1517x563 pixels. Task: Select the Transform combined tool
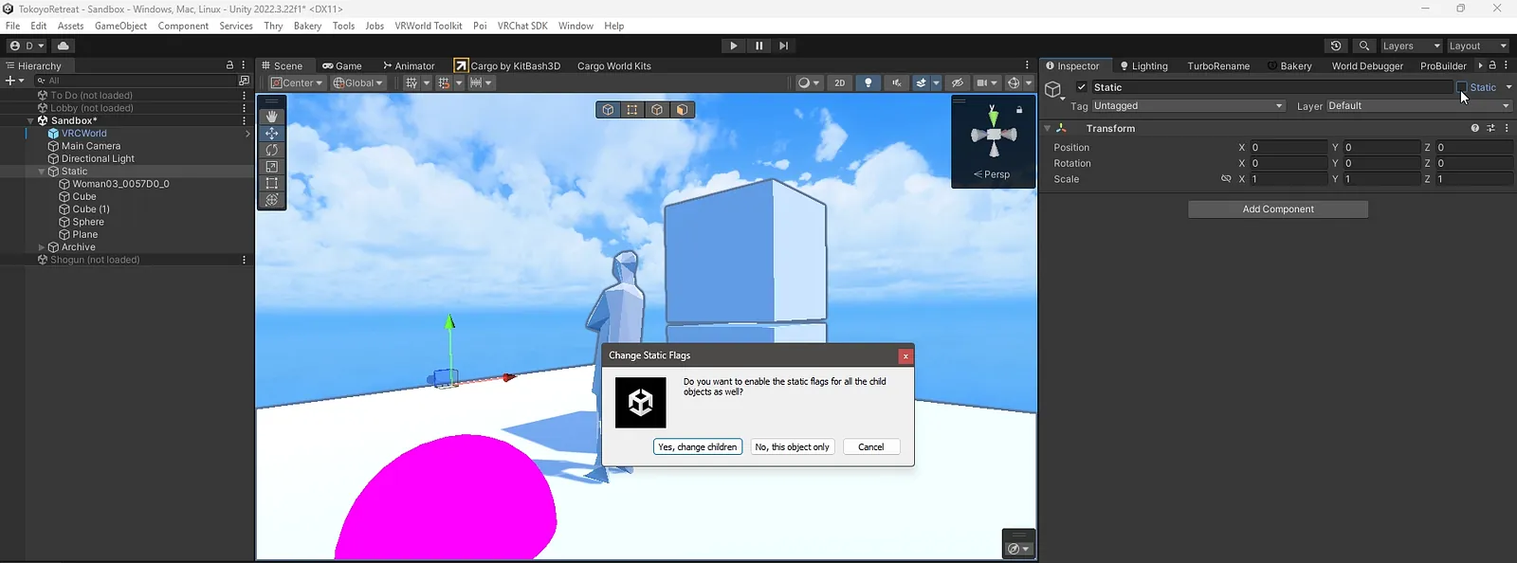pyautogui.click(x=272, y=200)
